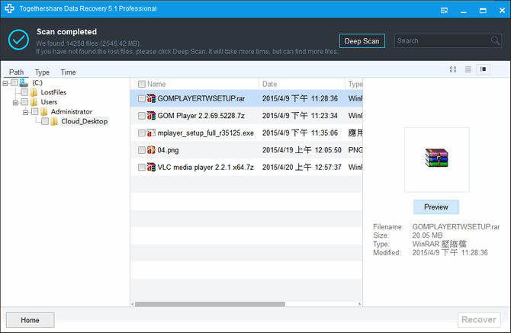This screenshot has height=333, width=511.
Task: Collapse the Users tree node
Action: 15,103
